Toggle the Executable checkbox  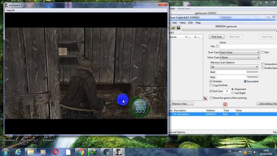[245, 81]
